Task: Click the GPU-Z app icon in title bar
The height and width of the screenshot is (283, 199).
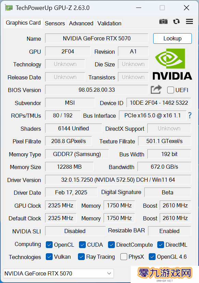Action: point(9,8)
